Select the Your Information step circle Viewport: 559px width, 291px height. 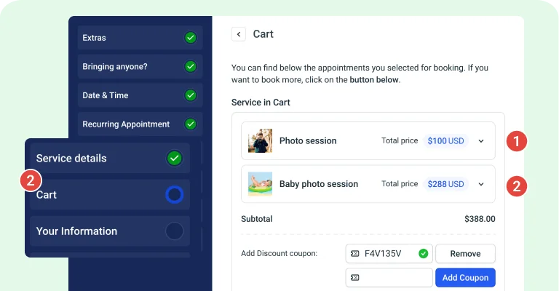pos(175,231)
